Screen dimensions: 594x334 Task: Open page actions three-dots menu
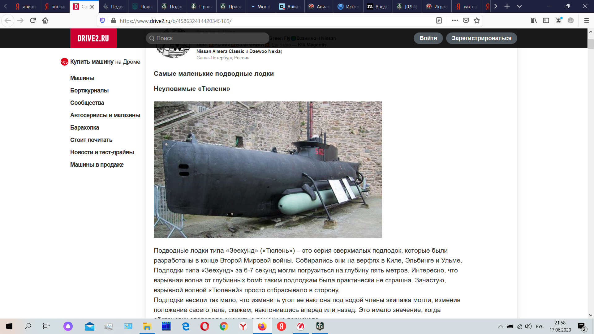(455, 20)
